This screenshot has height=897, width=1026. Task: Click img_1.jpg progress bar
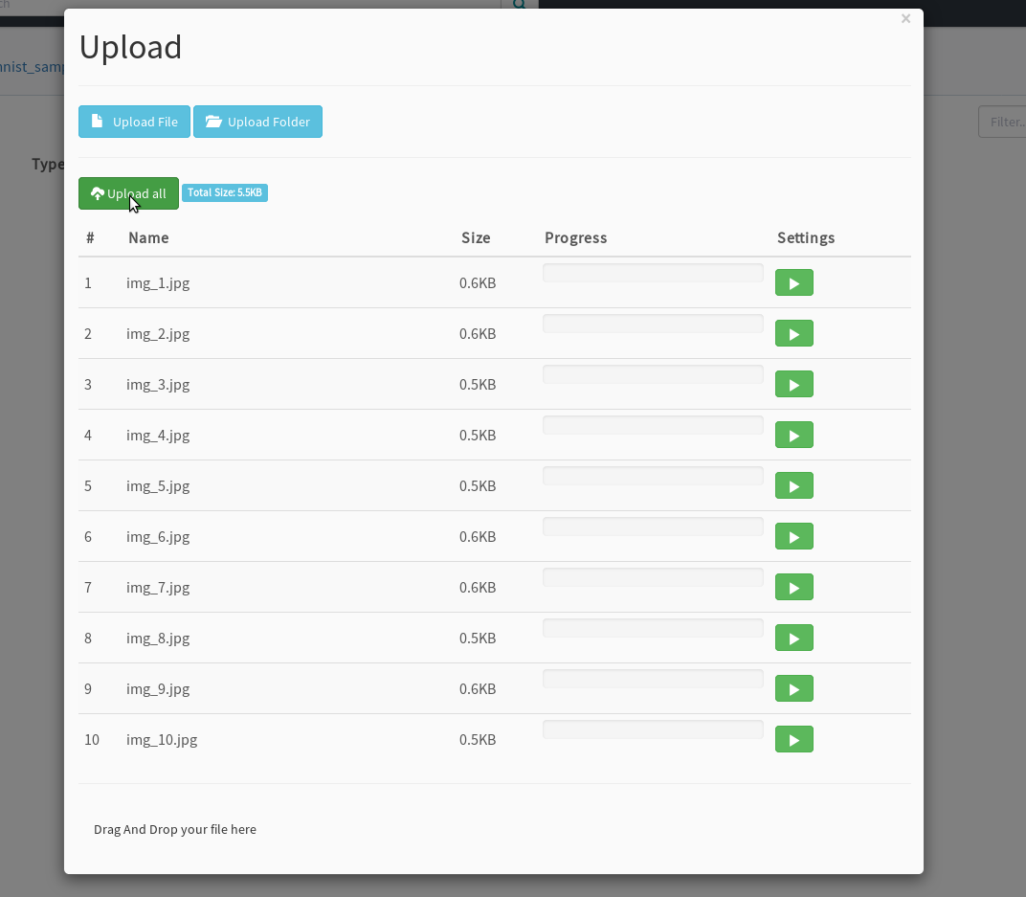[653, 274]
